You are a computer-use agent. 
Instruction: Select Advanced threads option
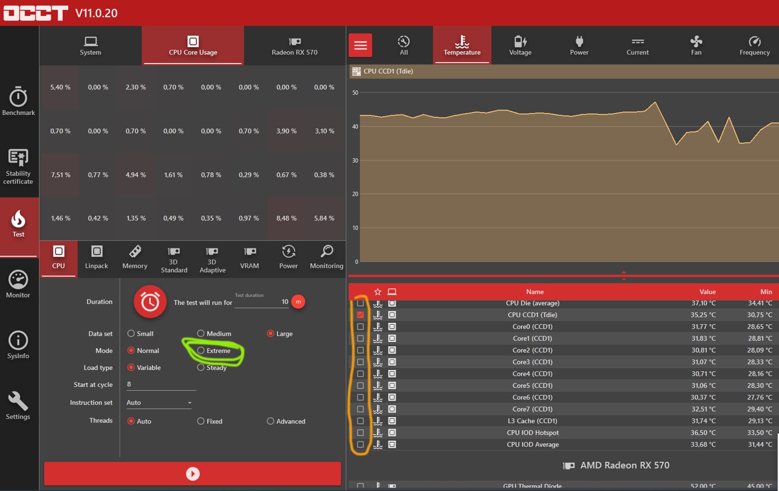tap(270, 421)
